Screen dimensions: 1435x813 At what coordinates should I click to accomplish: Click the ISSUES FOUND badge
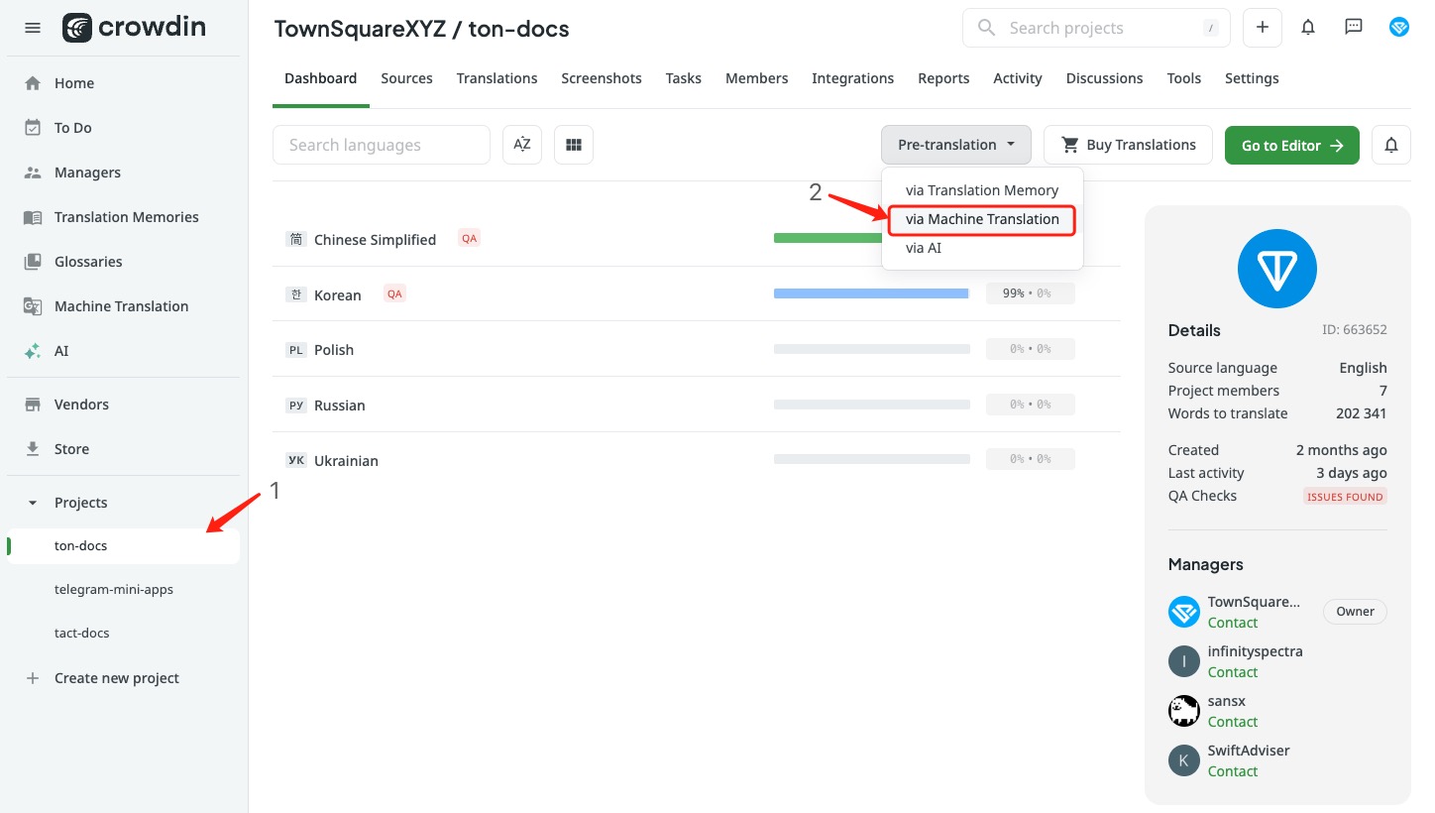tap(1345, 497)
